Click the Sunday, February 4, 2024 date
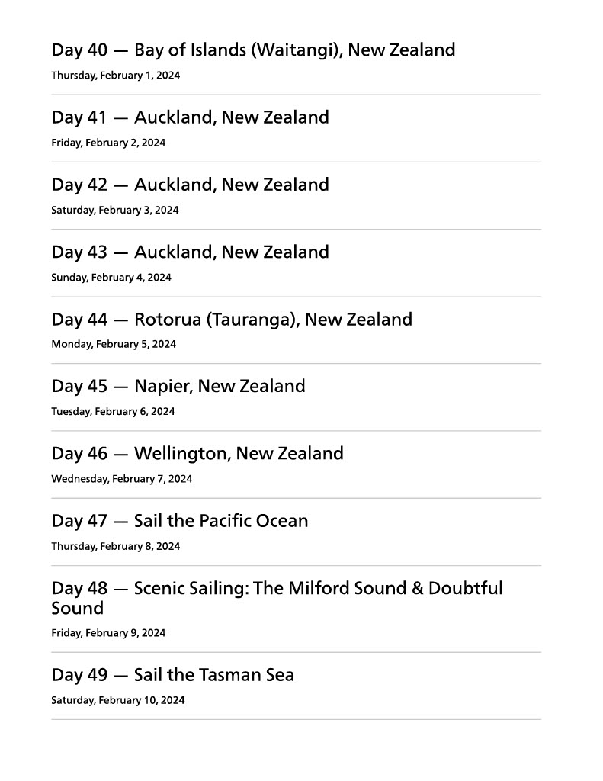 111,278
